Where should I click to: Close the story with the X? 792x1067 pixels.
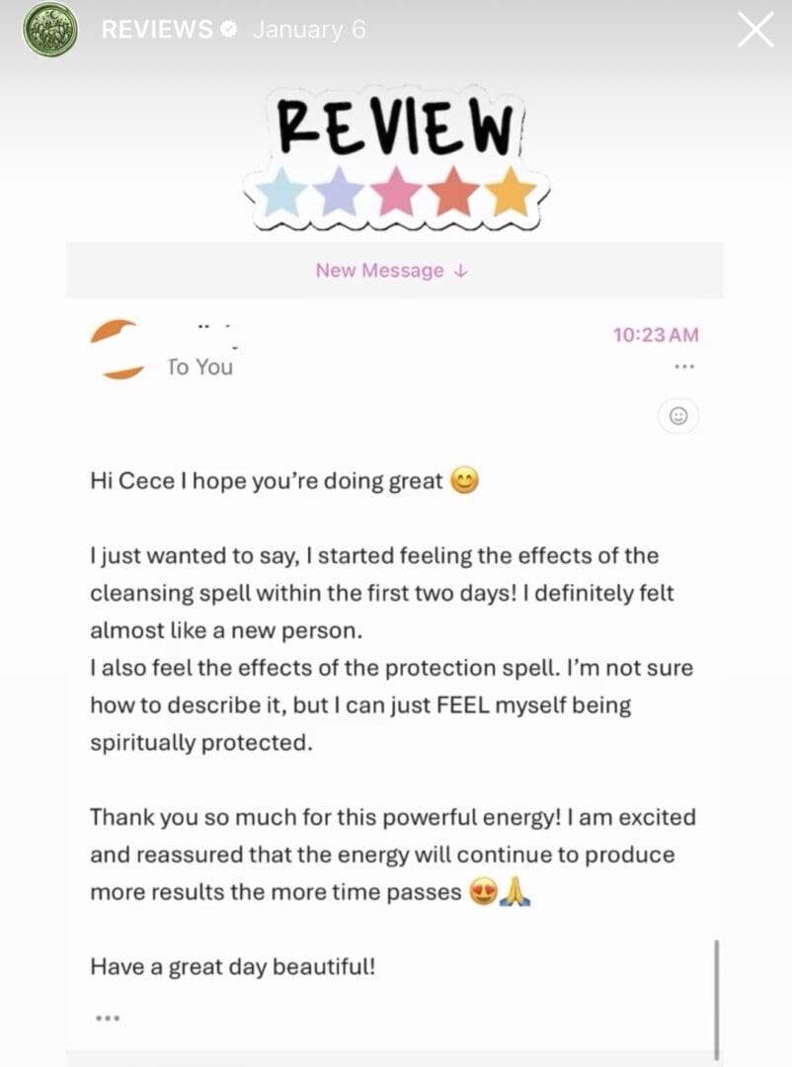755,30
